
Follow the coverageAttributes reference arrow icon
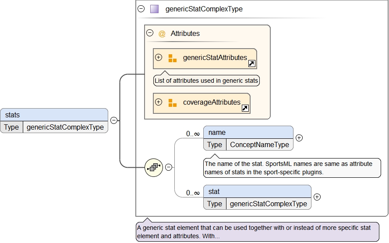click(245, 108)
